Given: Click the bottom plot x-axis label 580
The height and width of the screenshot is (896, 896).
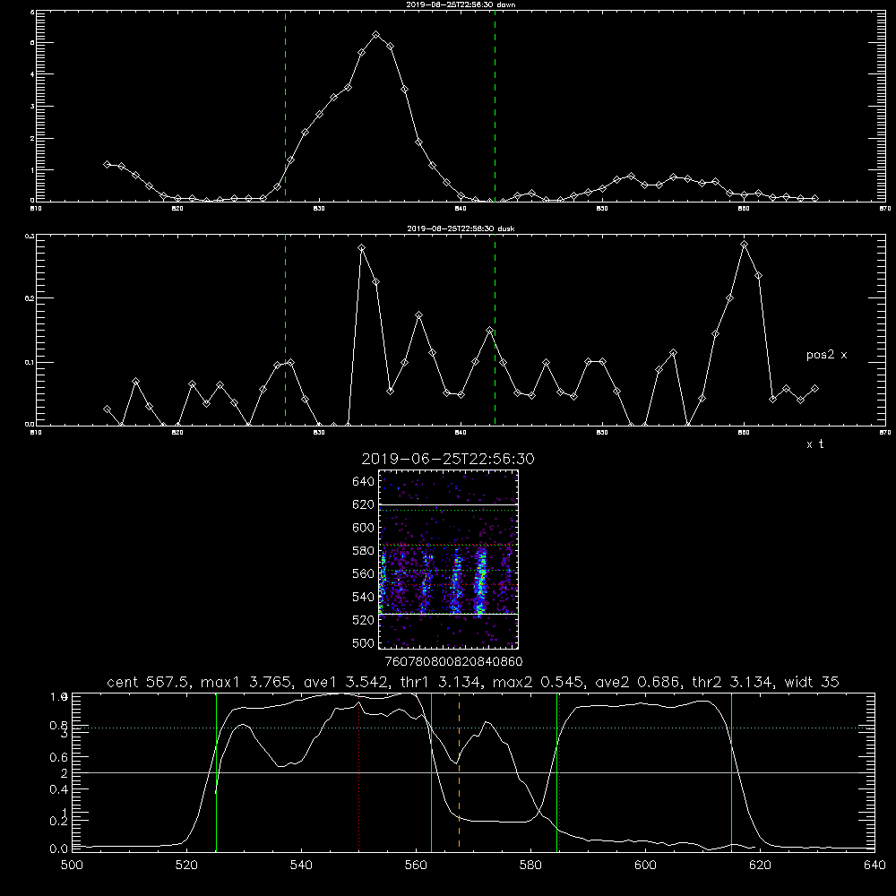Looking at the screenshot, I should (x=530, y=866).
